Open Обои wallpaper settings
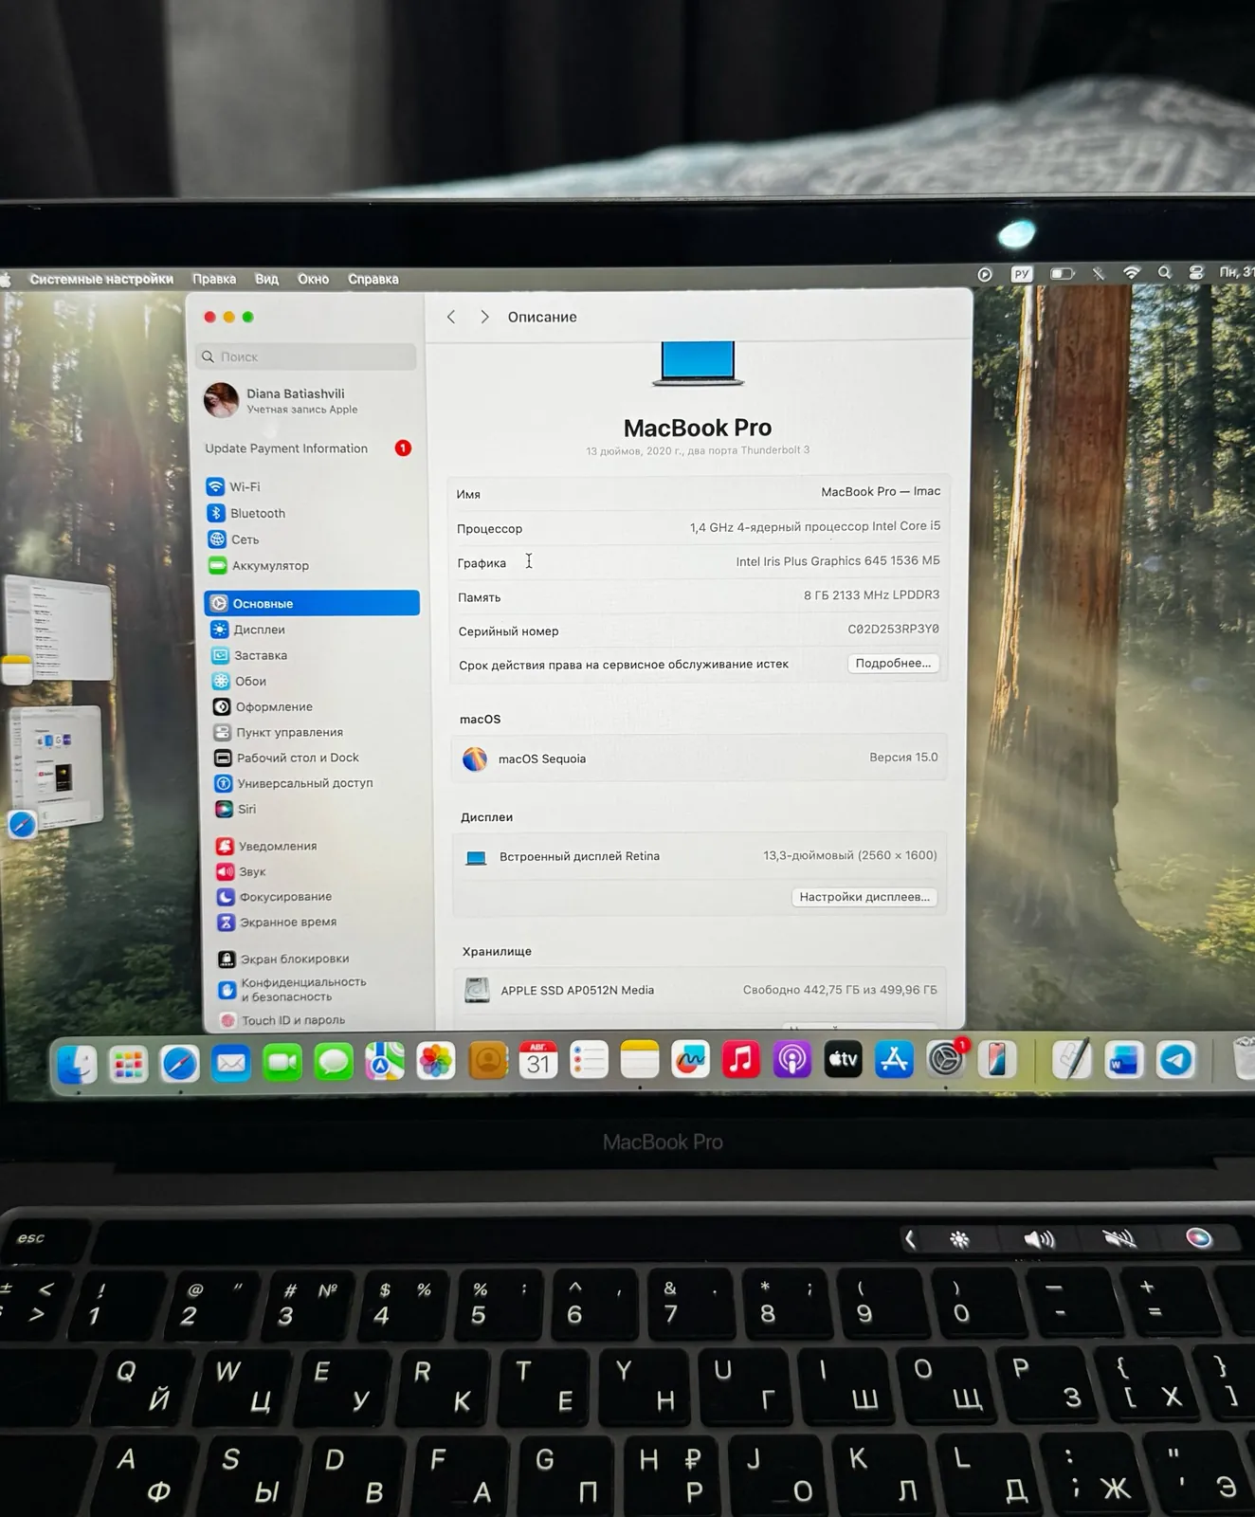 click(240, 681)
